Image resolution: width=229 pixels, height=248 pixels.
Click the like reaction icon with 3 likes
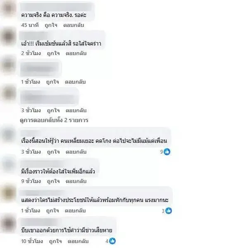[x=169, y=211]
